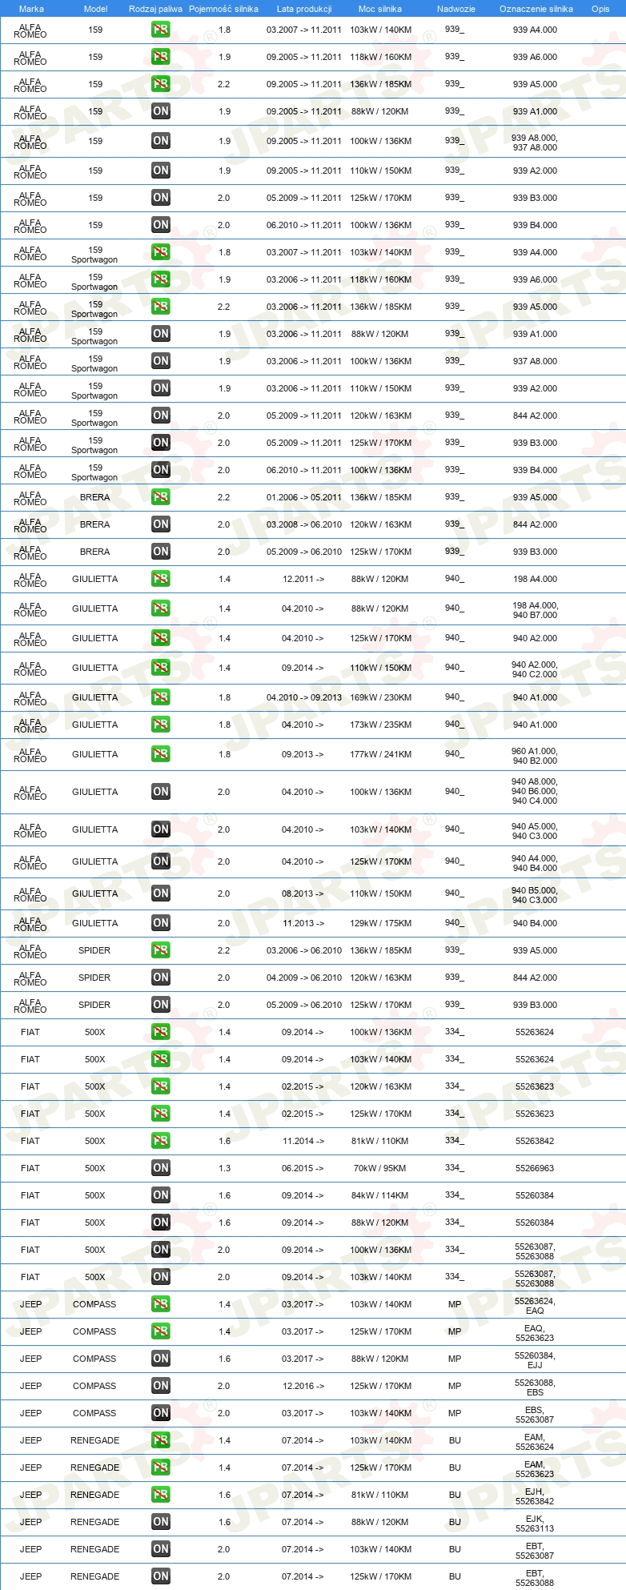
Task: Click the Oznaczenie silnika column header
Action: (536, 9)
